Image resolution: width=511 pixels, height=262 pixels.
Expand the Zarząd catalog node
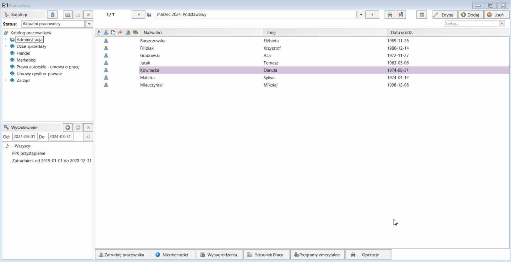pyautogui.click(x=6, y=80)
